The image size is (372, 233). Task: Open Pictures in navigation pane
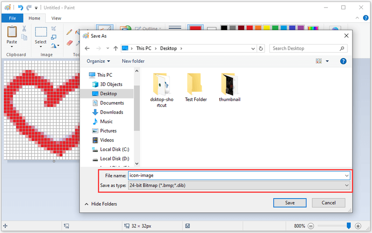click(x=108, y=131)
